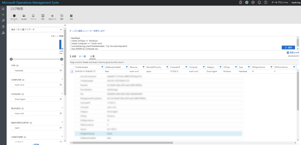Viewport: 301px width, 145px height.
Task: Open the log search magnifier icon in sidebar
Action: [x=3, y=21]
